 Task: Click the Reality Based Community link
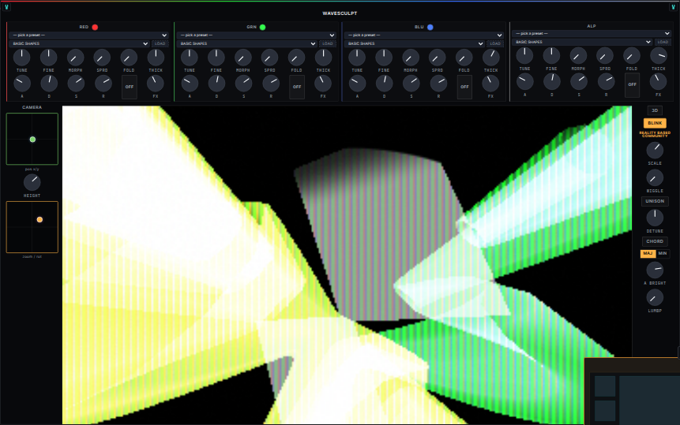click(x=655, y=135)
